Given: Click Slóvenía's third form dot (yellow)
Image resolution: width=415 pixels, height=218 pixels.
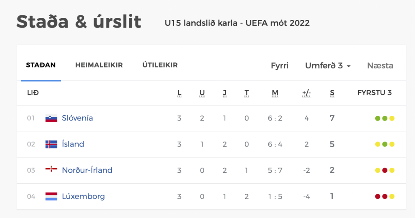Looking at the screenshot, I should coord(392,119).
